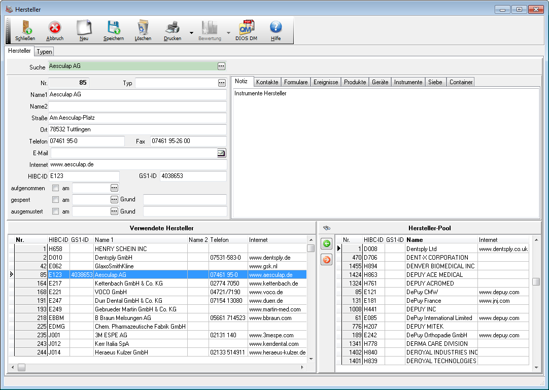The image size is (549, 390).
Task: Toggle the ausgemustert checkbox
Action: pyautogui.click(x=55, y=211)
